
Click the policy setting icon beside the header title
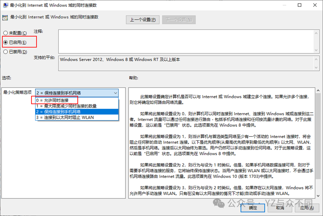[x=5, y=17]
